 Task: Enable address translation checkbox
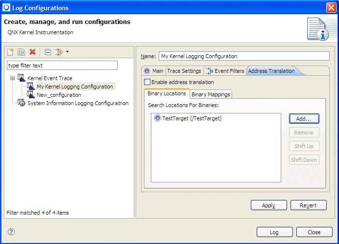(x=147, y=82)
